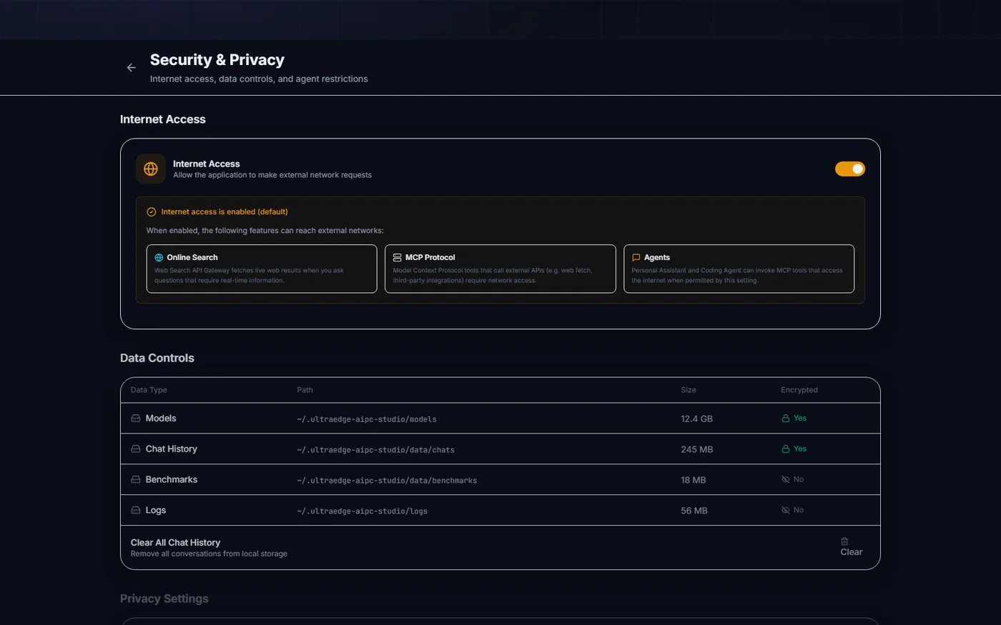Select the models folder path
The image size is (1001, 625).
point(367,419)
